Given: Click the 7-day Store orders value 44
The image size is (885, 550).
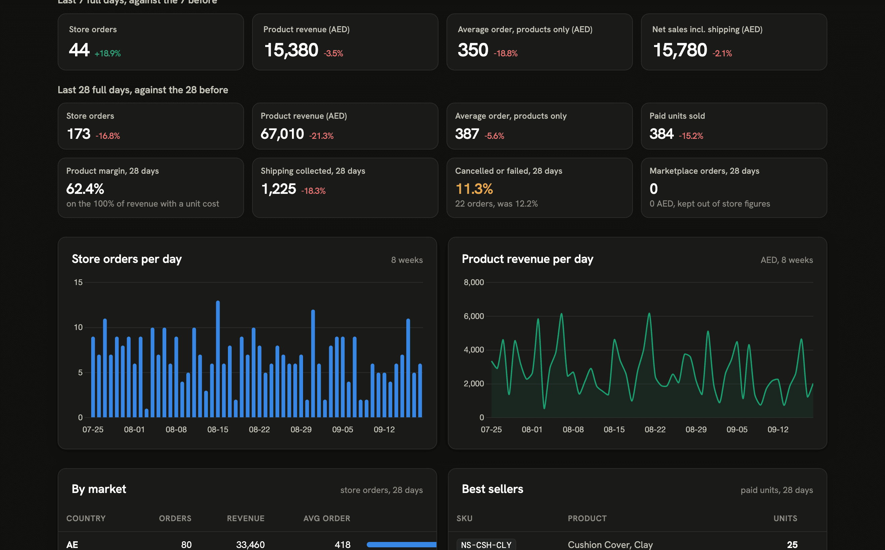Looking at the screenshot, I should 79,50.
